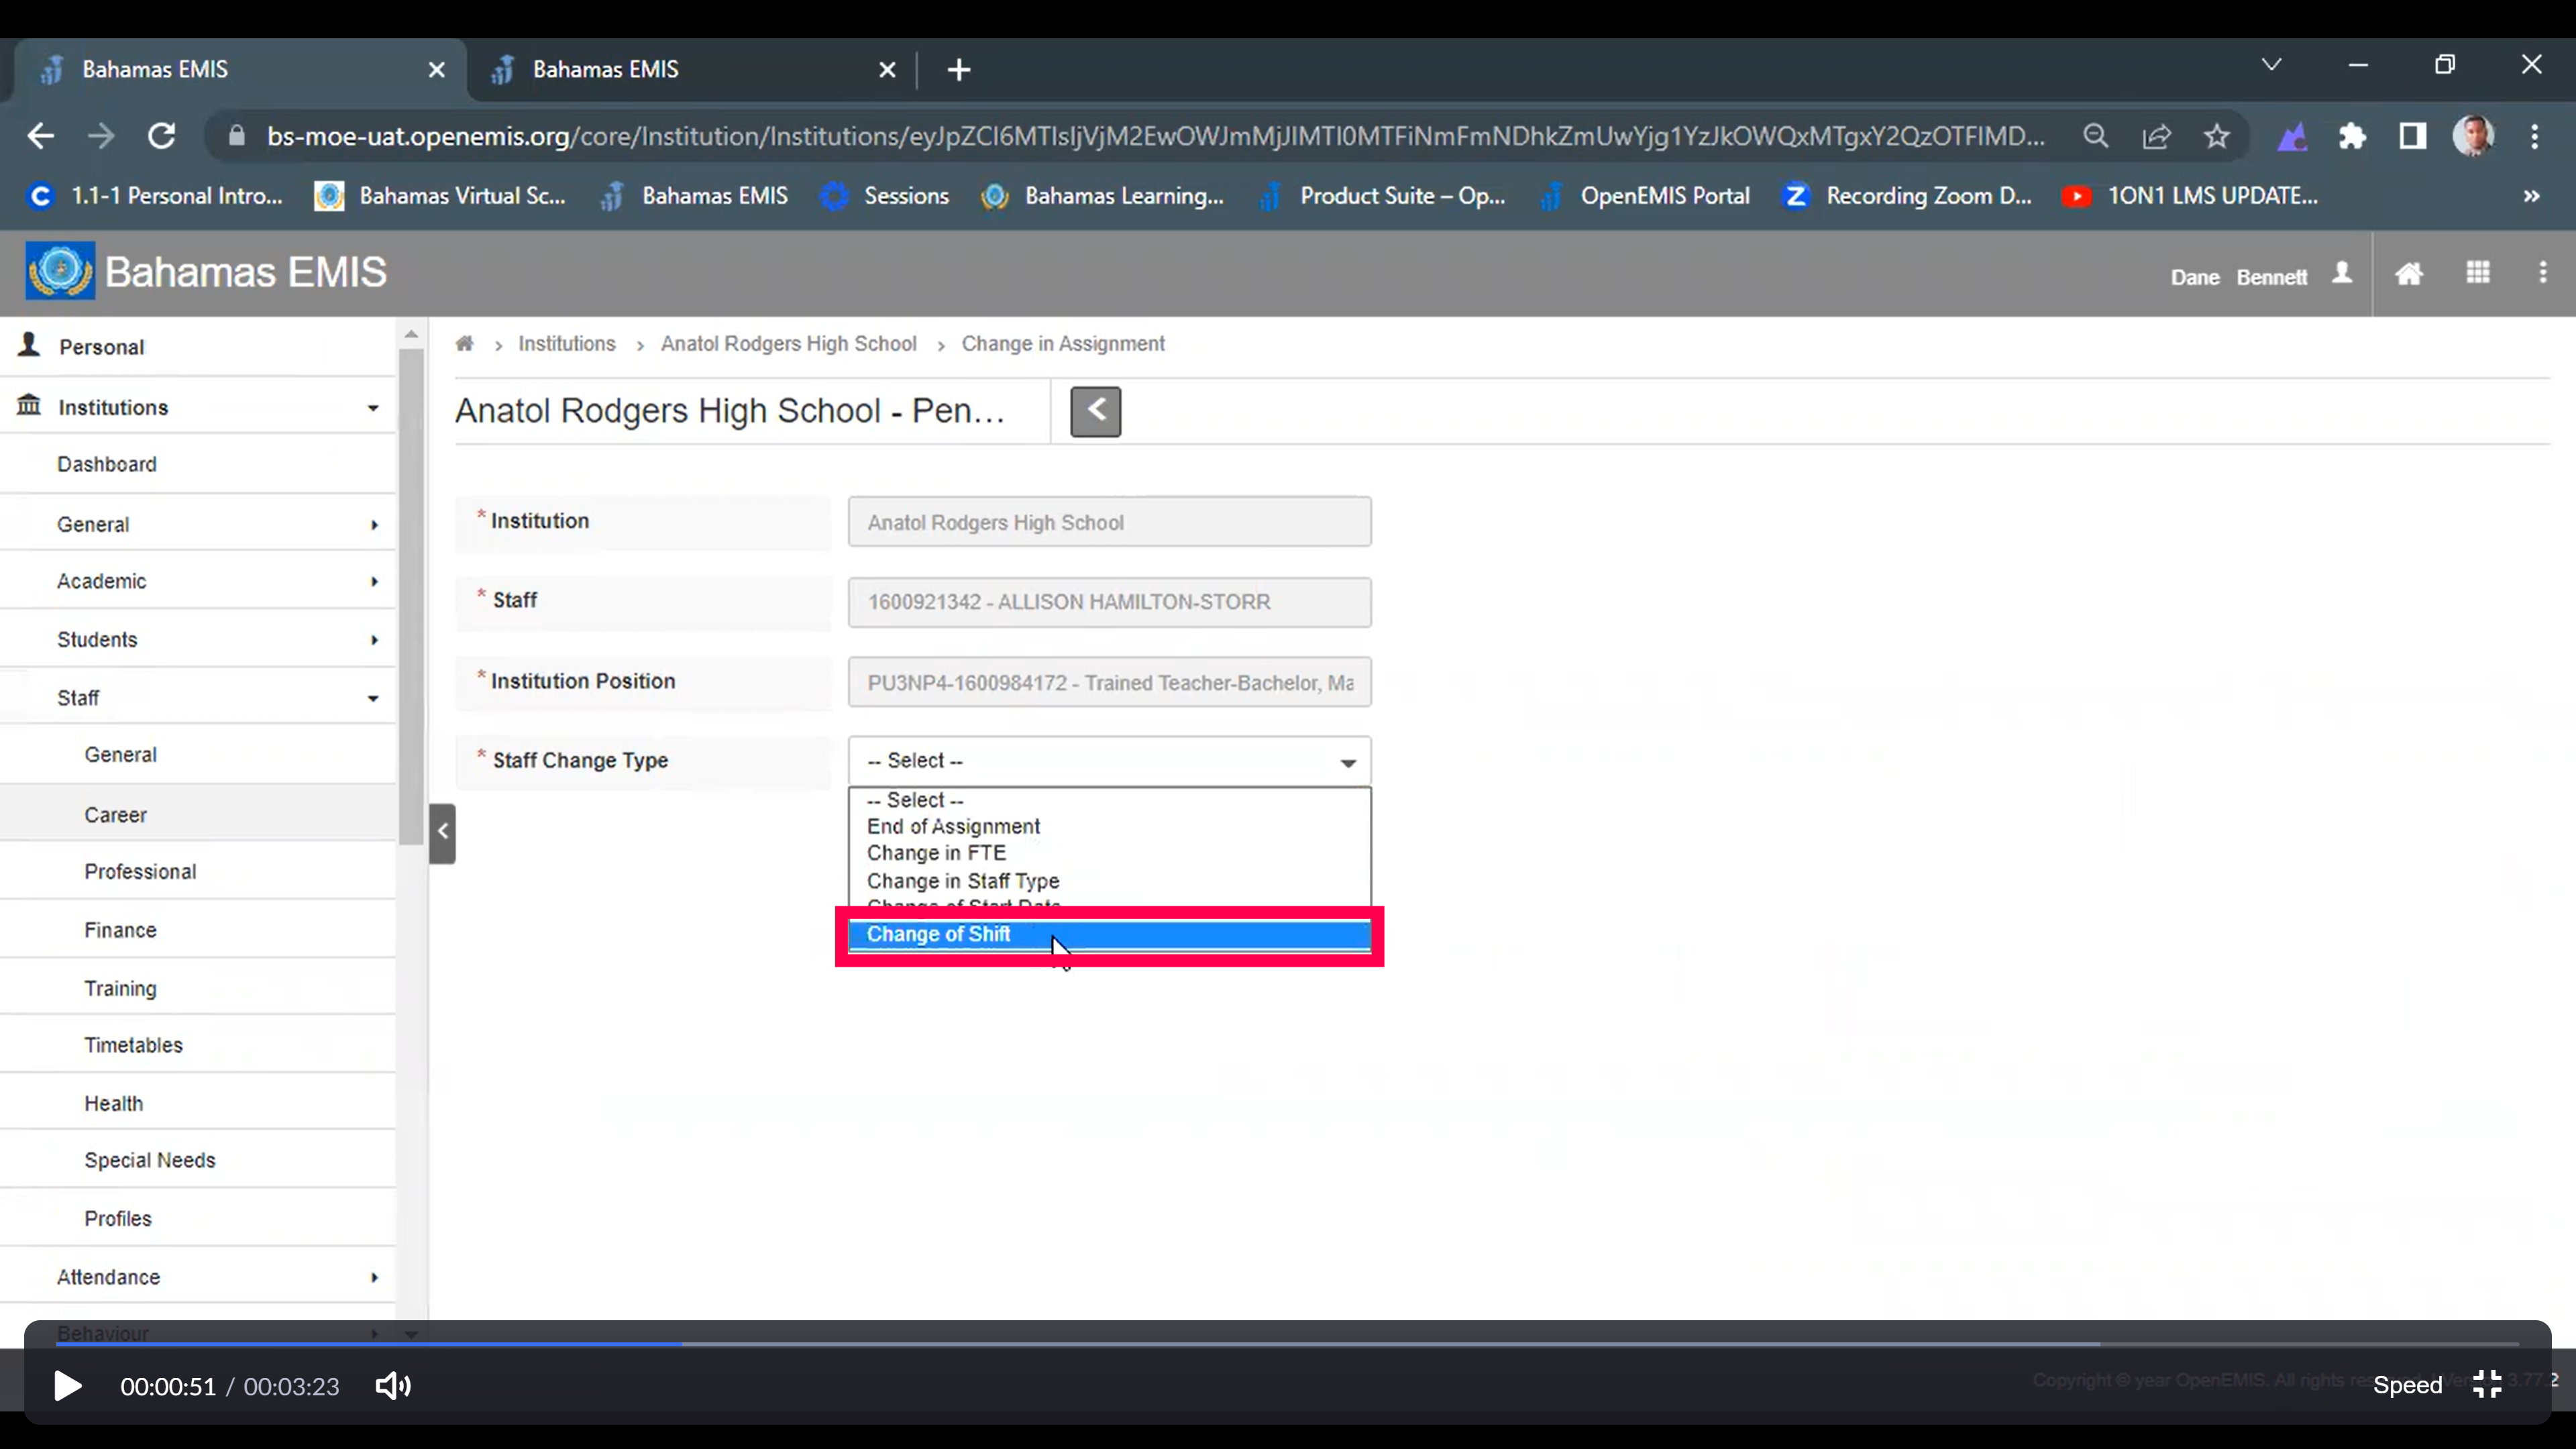Choose Change in FTE option
The width and height of the screenshot is (2576, 1449).
click(1110, 853)
